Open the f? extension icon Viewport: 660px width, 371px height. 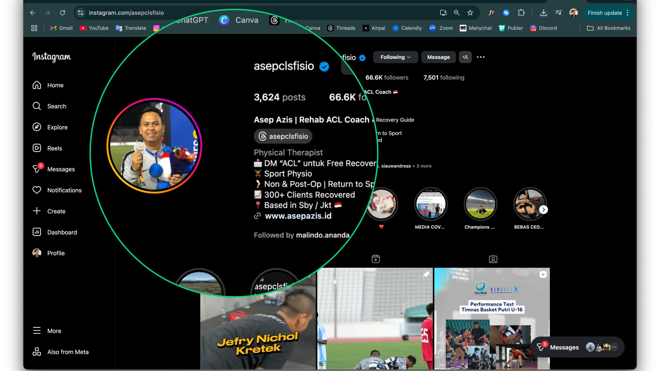coord(491,13)
